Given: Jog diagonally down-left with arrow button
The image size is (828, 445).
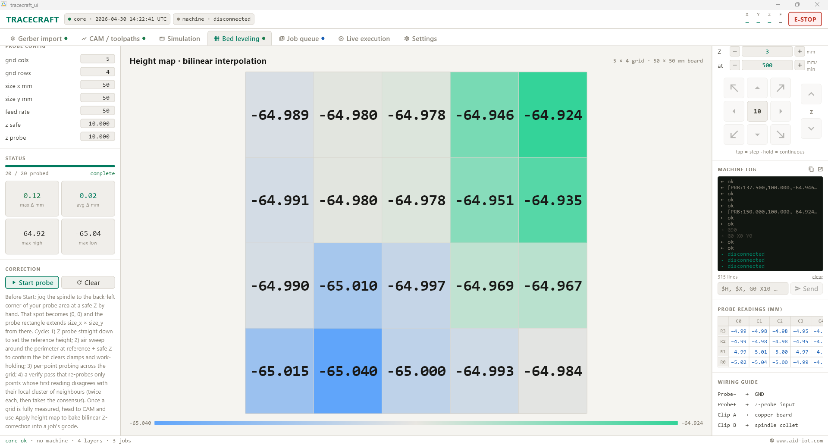Looking at the screenshot, I should point(734,135).
